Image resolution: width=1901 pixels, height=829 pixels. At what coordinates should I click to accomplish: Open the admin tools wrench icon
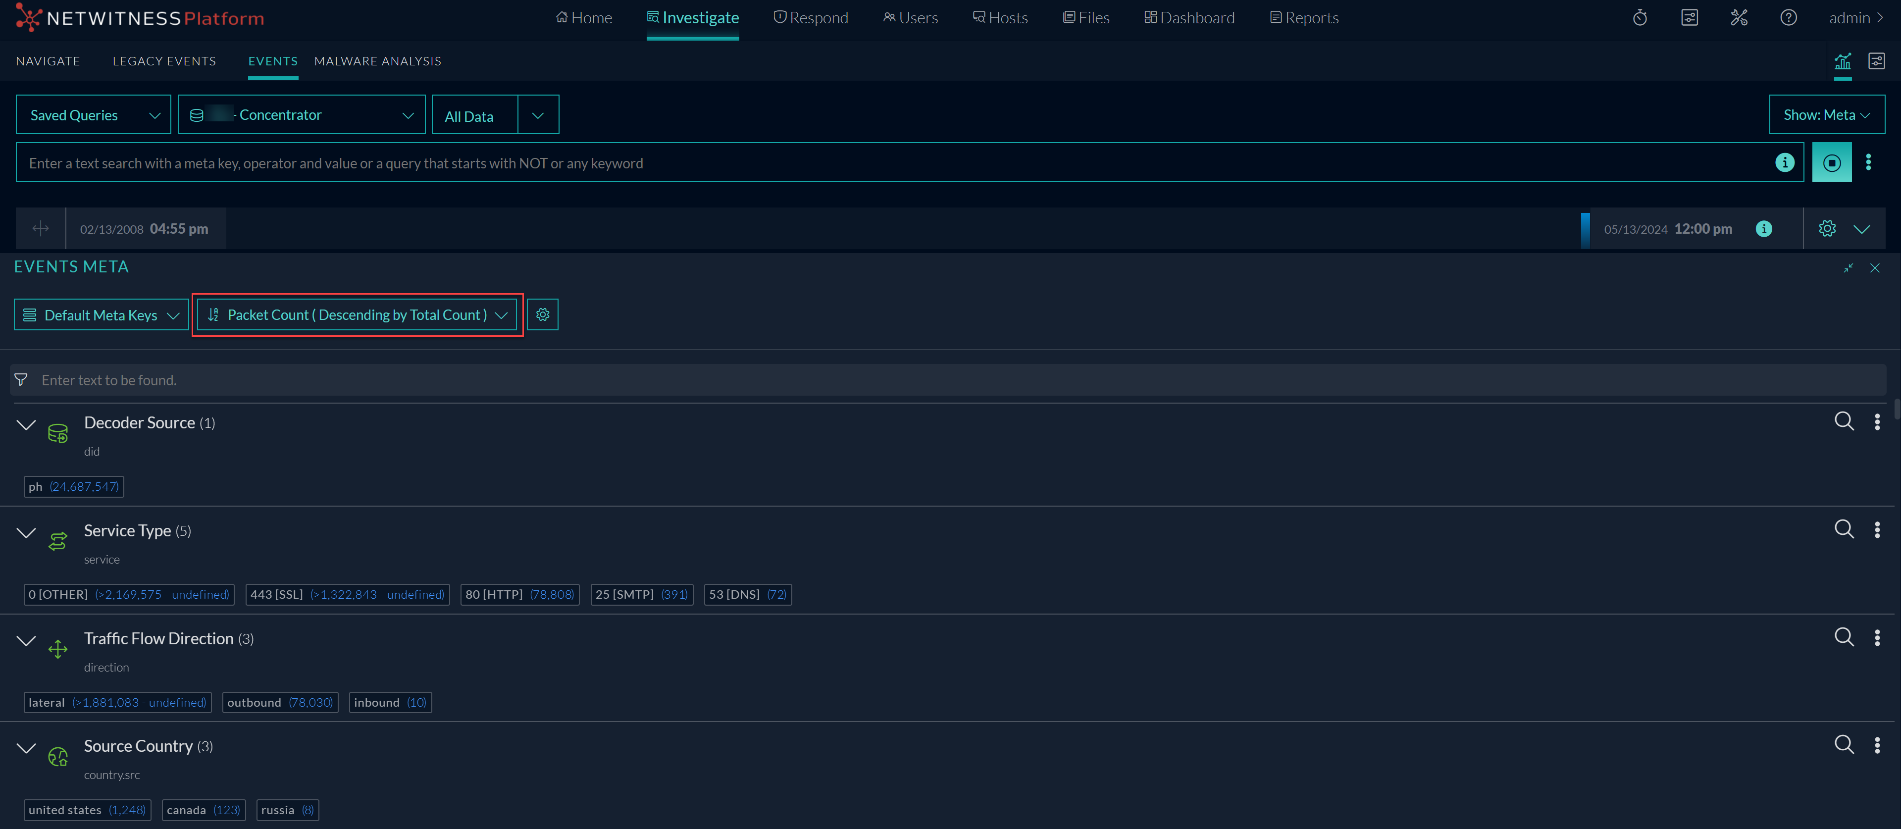[1739, 18]
